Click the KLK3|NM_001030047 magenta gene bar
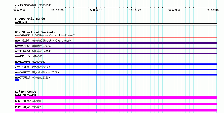The width and height of the screenshot is (224, 113). pos(116,110)
